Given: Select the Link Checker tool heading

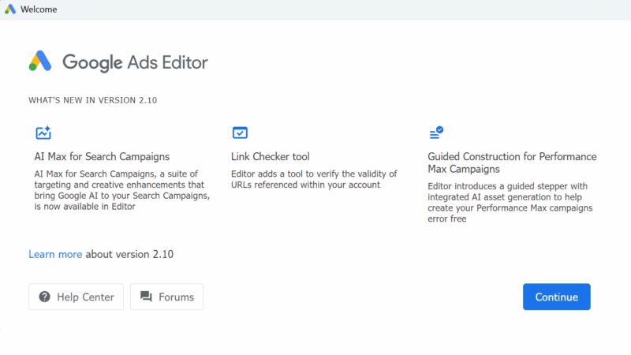Looking at the screenshot, I should [x=271, y=156].
